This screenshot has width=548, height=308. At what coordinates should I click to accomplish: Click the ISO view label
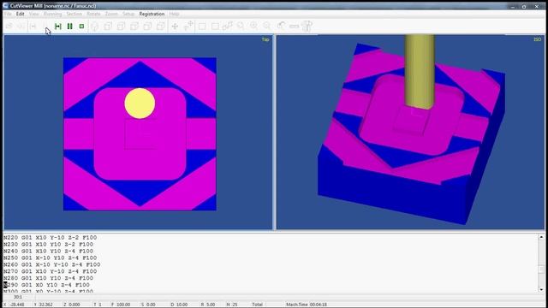(x=538, y=39)
